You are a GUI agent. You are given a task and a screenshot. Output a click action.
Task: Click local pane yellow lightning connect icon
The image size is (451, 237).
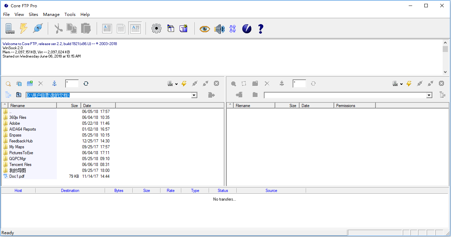[184, 84]
